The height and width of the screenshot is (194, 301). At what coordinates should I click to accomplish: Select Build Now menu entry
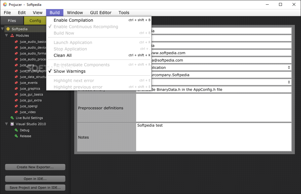coord(99,33)
